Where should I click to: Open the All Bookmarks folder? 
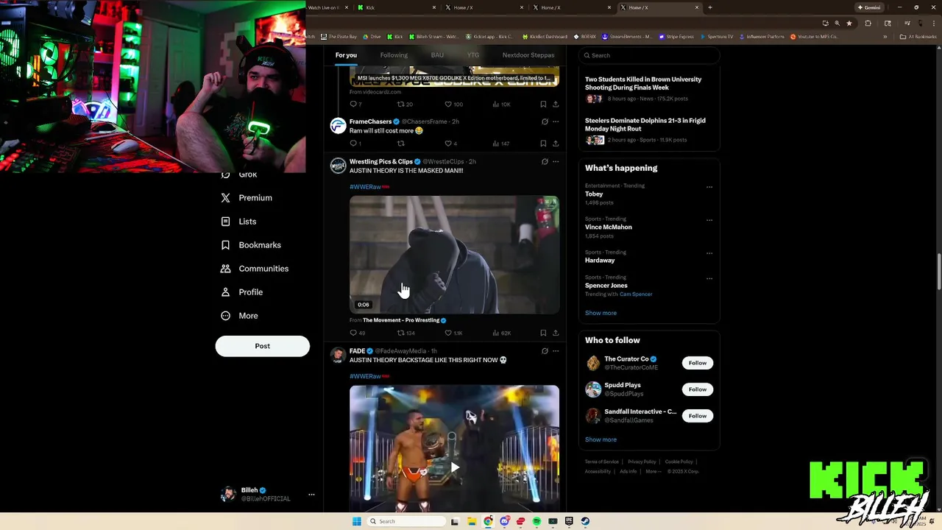[x=918, y=37]
